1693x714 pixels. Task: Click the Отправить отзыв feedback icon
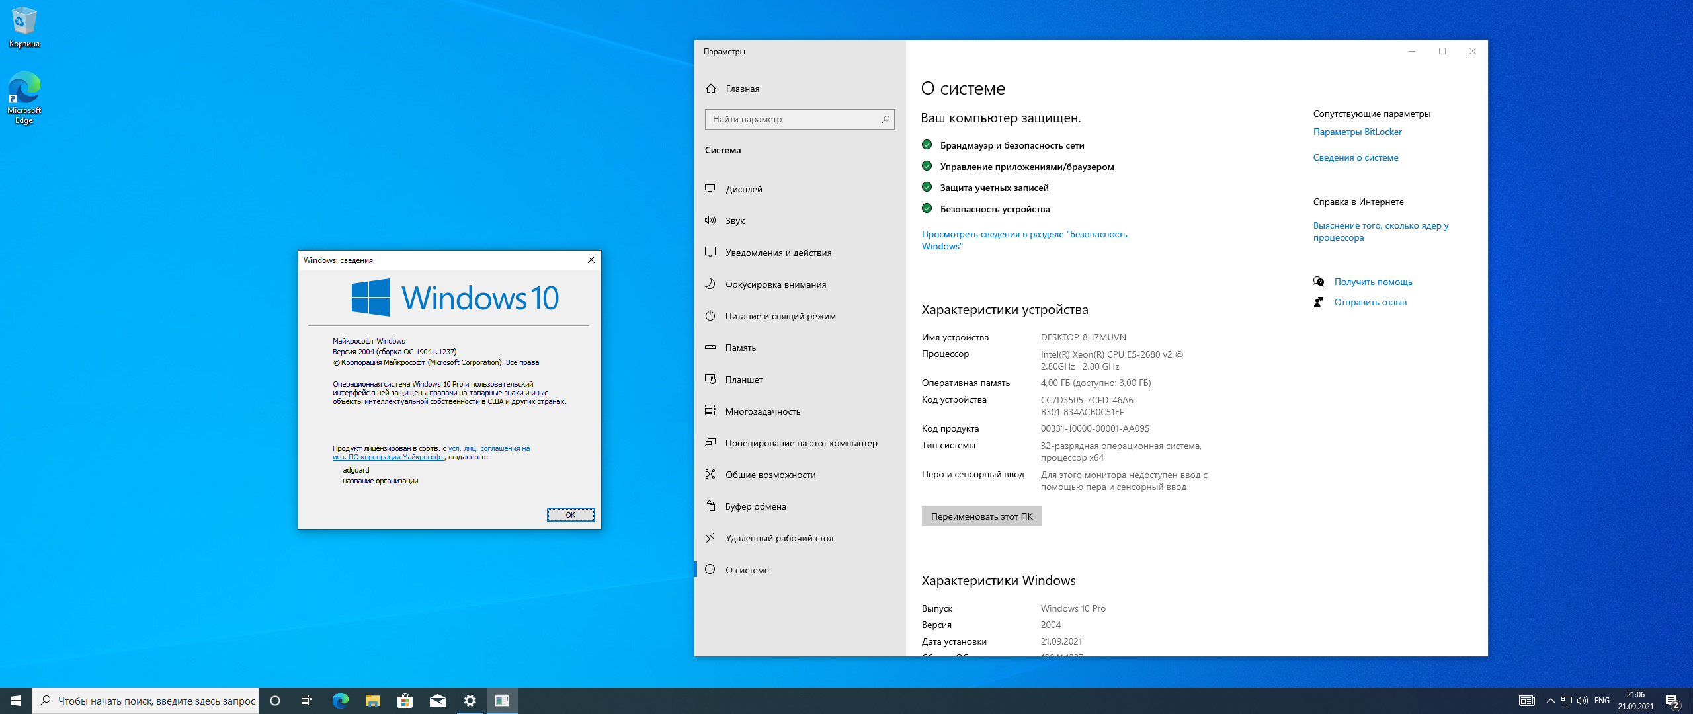tap(1319, 302)
